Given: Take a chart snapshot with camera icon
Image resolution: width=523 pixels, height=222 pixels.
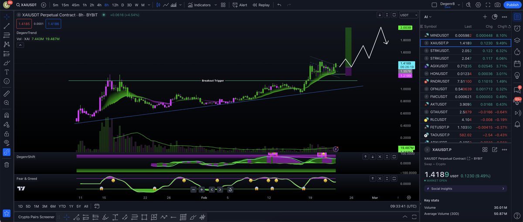Looking at the screenshot, I should click(x=497, y=5).
